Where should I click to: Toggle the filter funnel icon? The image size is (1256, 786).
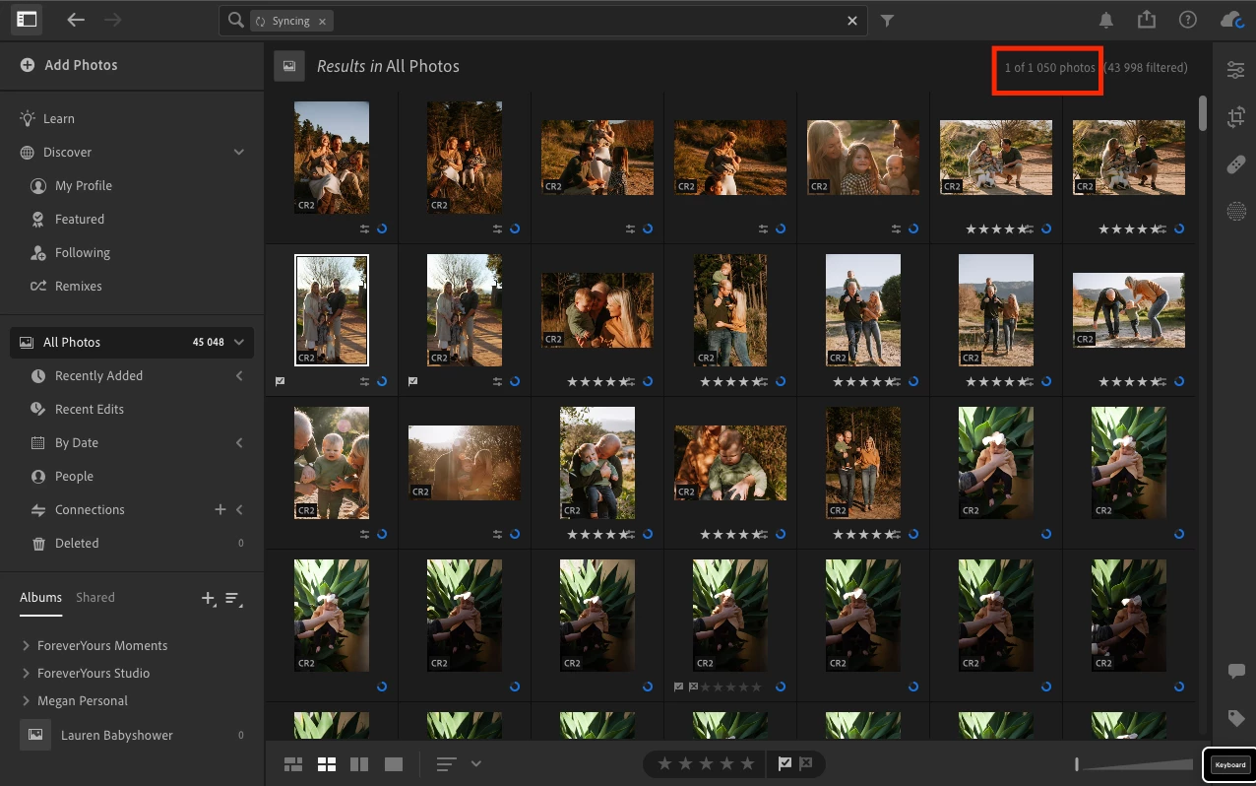coord(887,20)
